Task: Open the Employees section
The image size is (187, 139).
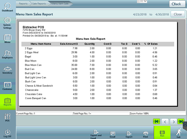Action: click(7, 54)
